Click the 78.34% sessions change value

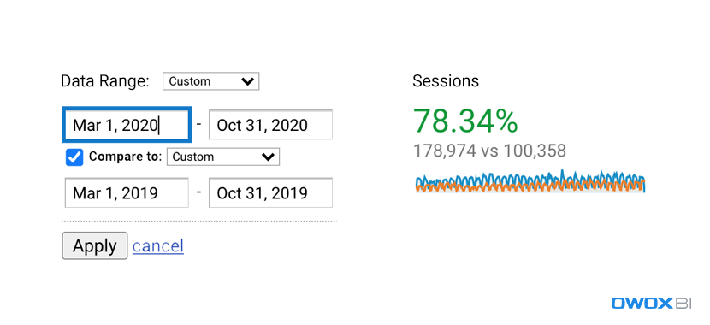pyautogui.click(x=465, y=121)
